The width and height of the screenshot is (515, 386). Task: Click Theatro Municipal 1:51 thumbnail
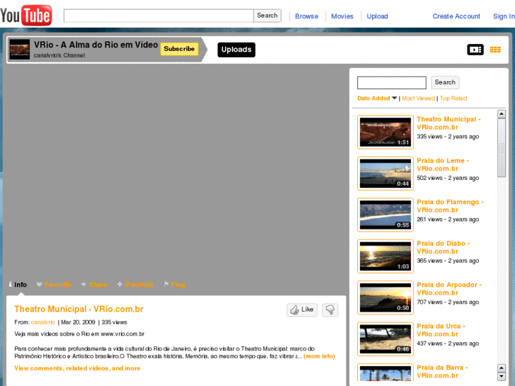(385, 132)
